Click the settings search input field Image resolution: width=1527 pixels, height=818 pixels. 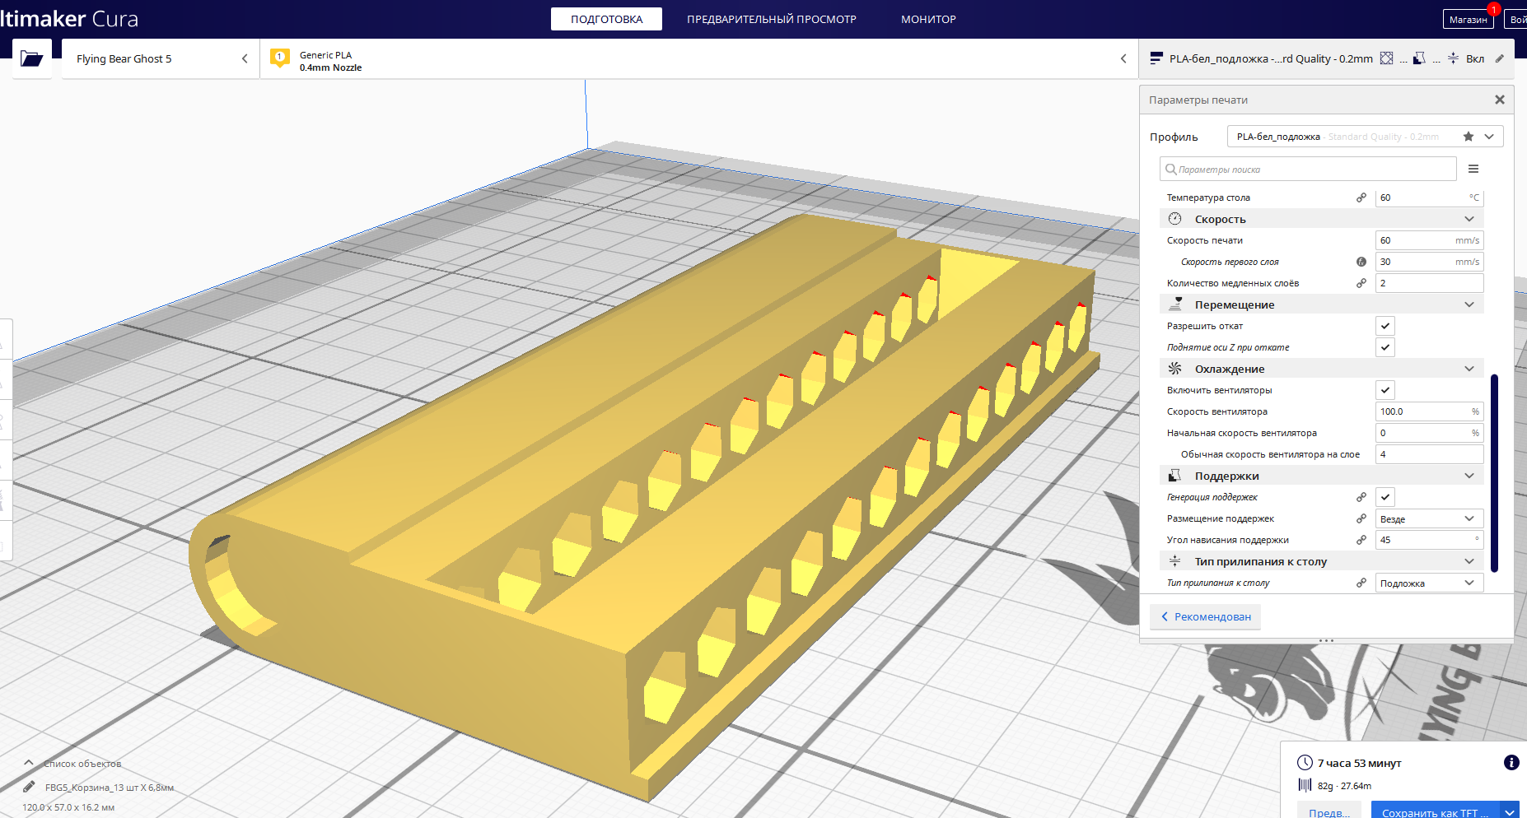click(x=1308, y=170)
